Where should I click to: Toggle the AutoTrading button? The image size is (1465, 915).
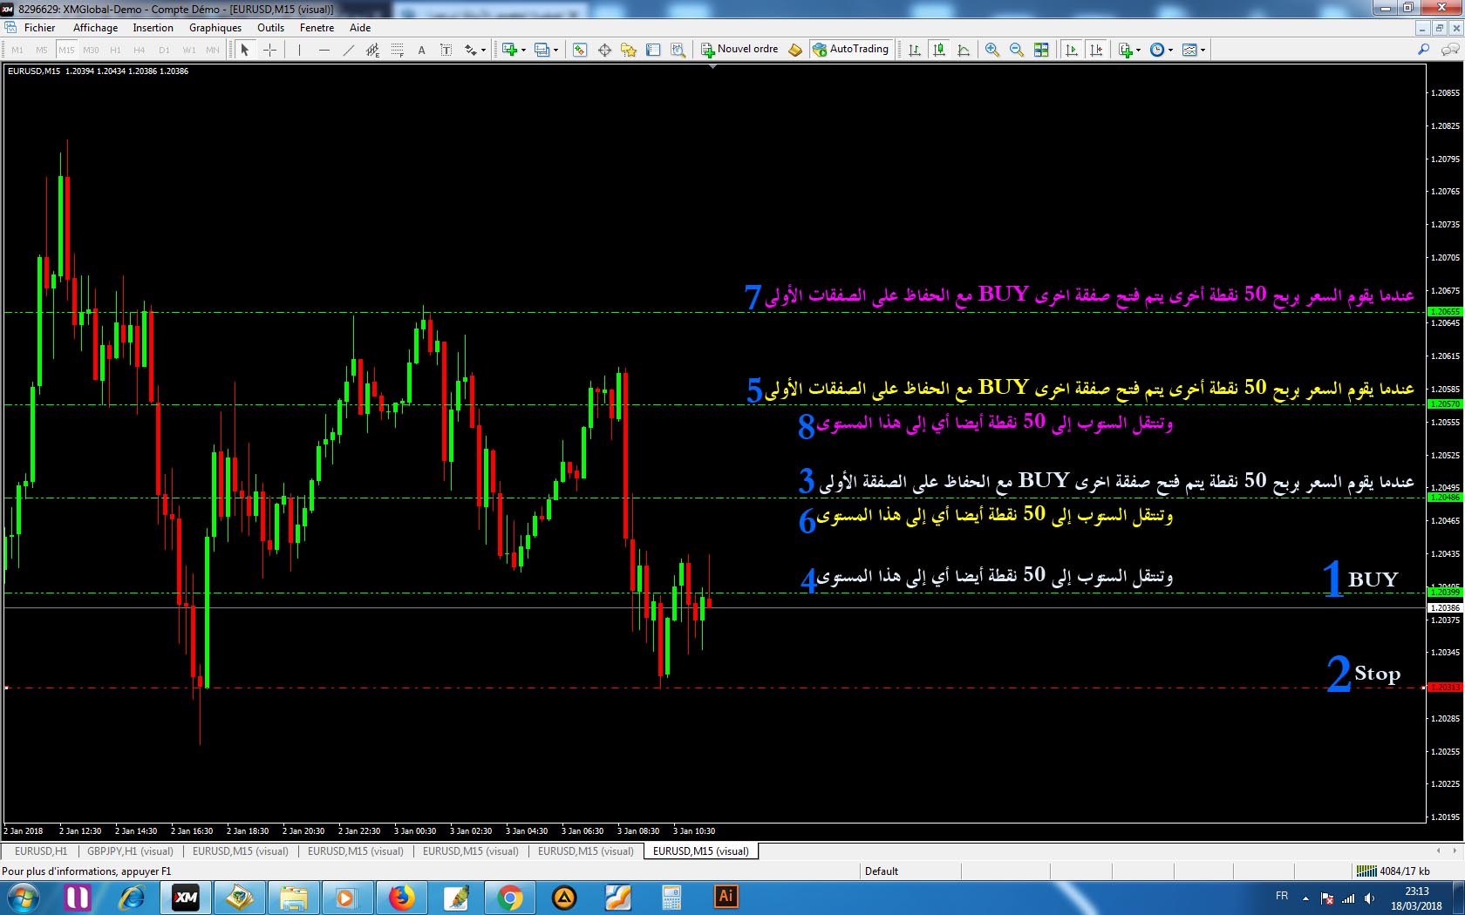click(850, 50)
